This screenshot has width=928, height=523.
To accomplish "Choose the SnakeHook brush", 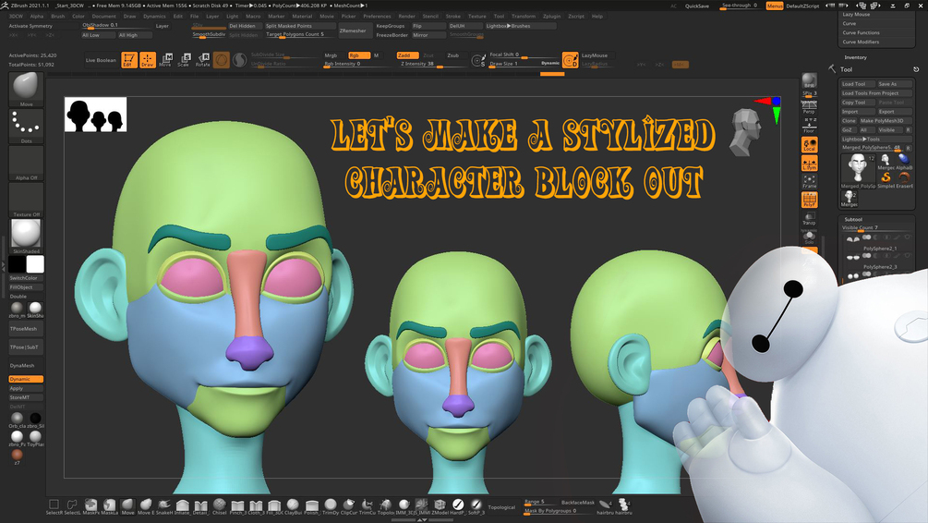I will [x=164, y=506].
